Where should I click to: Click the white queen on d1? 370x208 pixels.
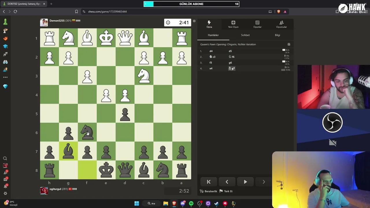pos(125,38)
